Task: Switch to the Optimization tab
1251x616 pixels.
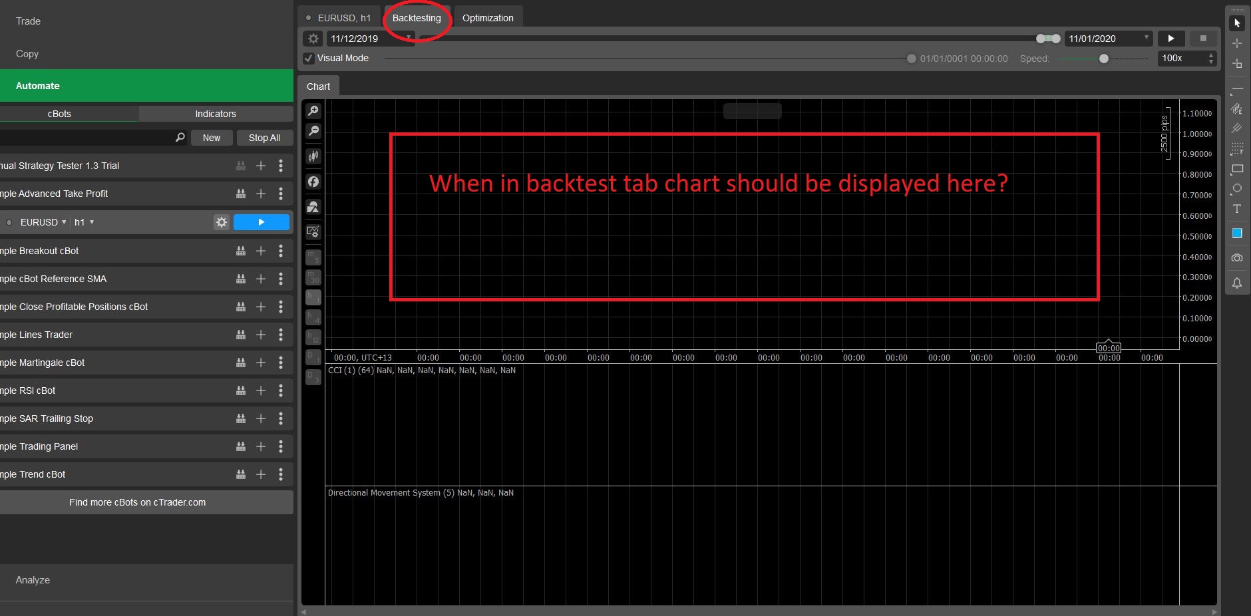Action: pyautogui.click(x=488, y=18)
